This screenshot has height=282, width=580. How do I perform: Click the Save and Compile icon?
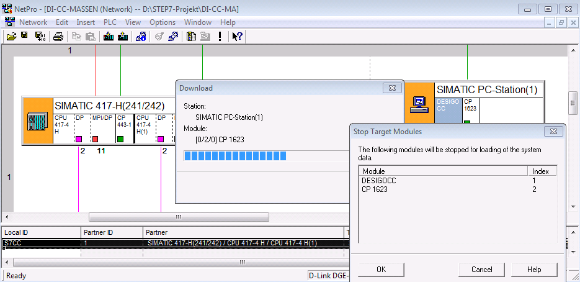(x=40, y=37)
